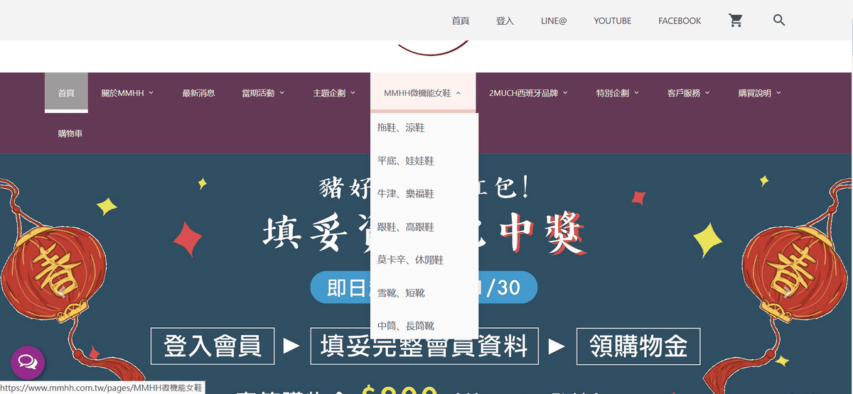Expand the 關於MMHH dropdown

[x=127, y=93]
